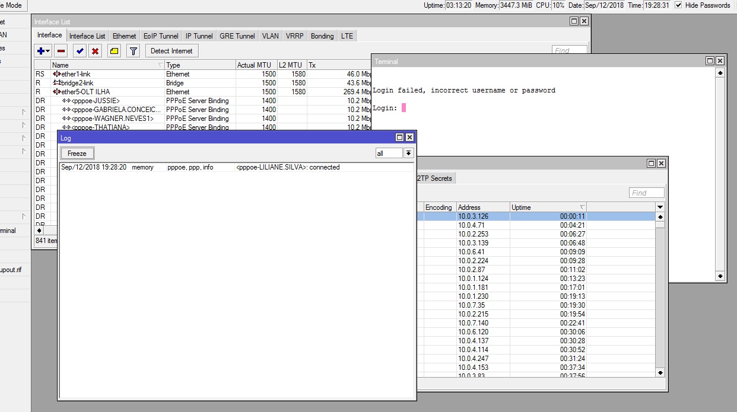The image size is (737, 412).
Task: Expand the column chooser in secrets table
Action: pos(660,207)
